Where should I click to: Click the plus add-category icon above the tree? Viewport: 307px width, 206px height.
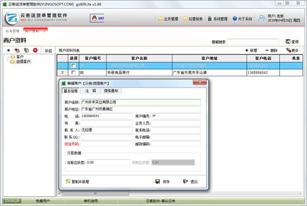pos(8,50)
